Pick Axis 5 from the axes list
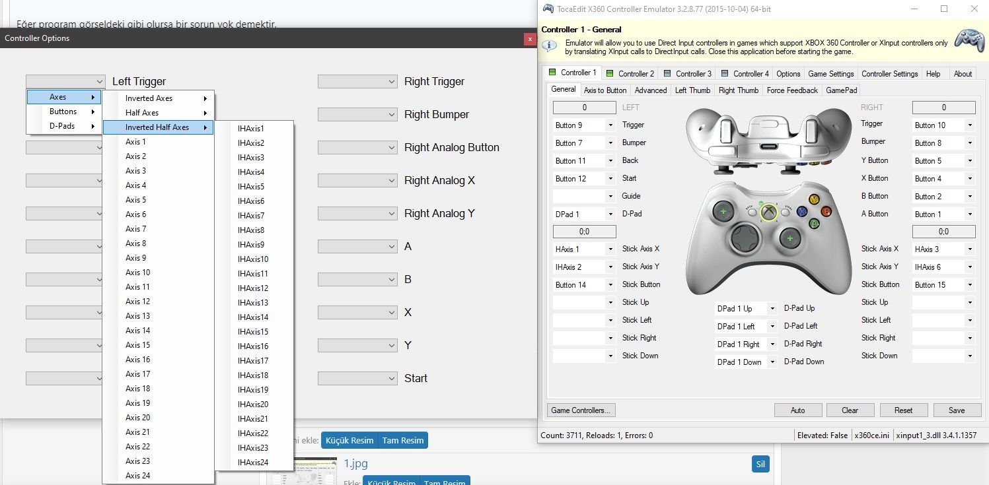The height and width of the screenshot is (485, 989). 159,200
